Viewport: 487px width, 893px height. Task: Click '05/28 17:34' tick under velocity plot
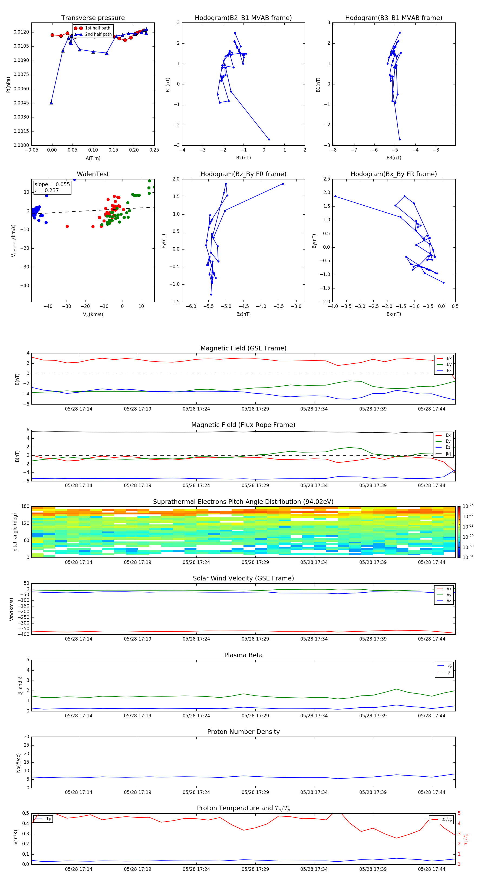[314, 639]
